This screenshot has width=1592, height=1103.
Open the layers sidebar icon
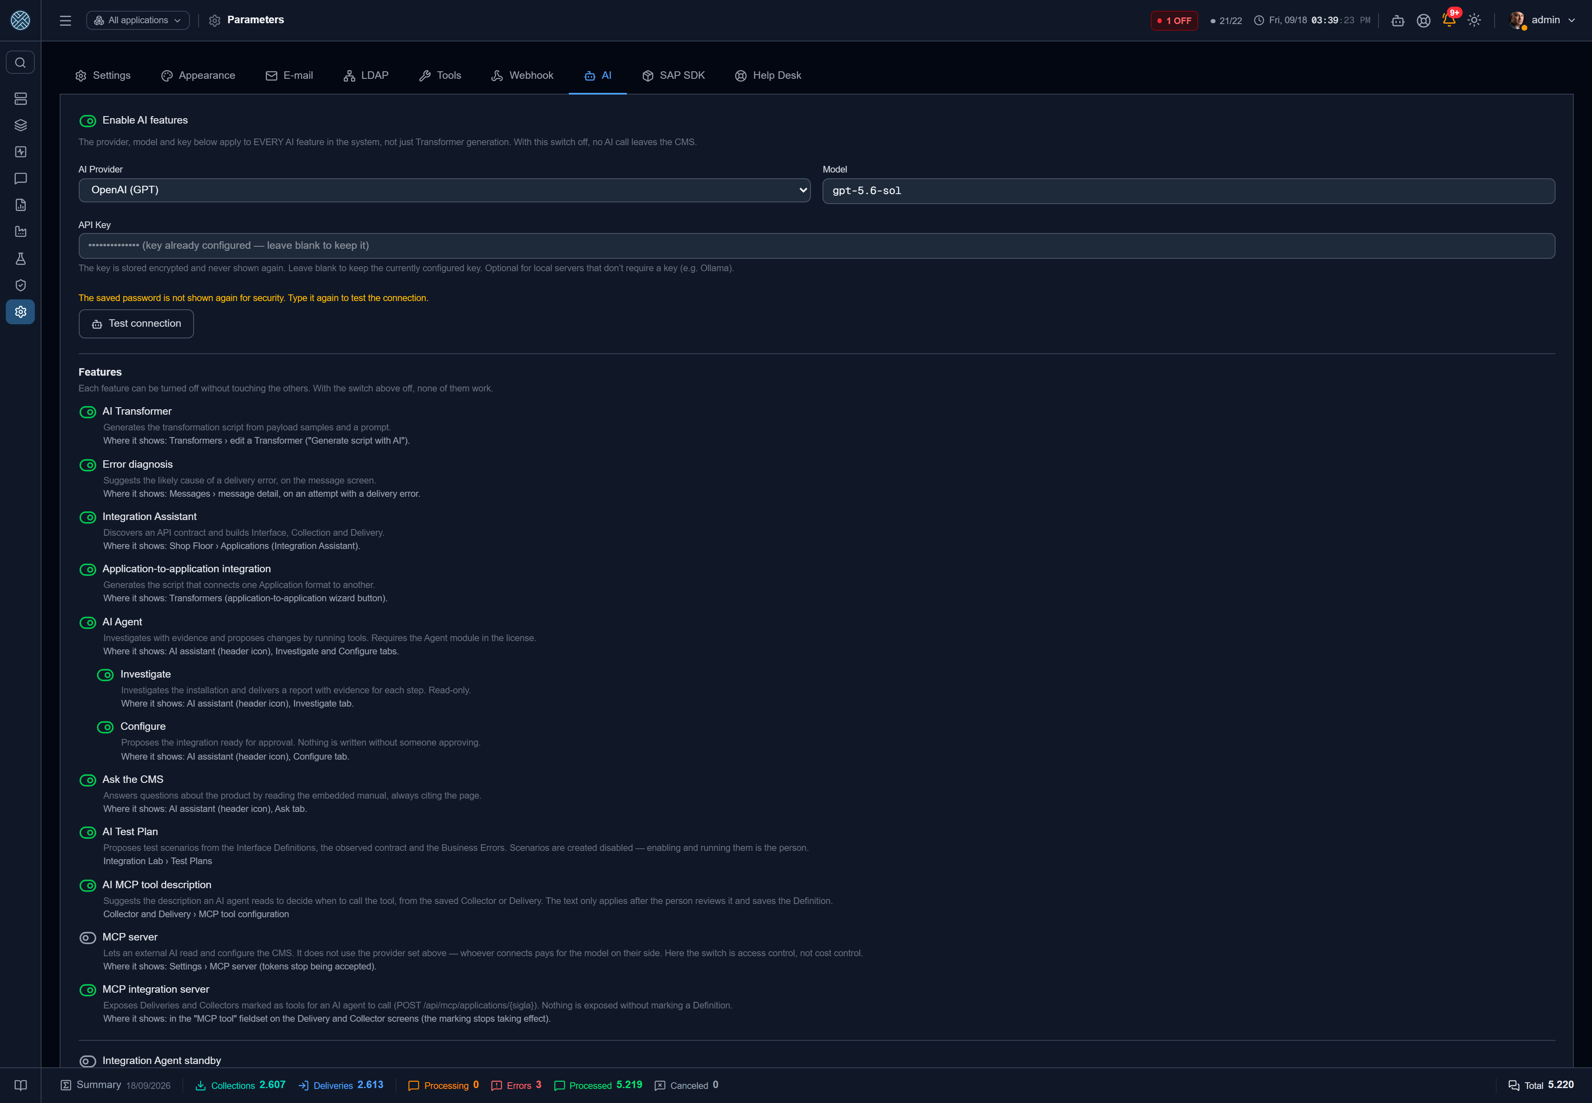coord(20,125)
